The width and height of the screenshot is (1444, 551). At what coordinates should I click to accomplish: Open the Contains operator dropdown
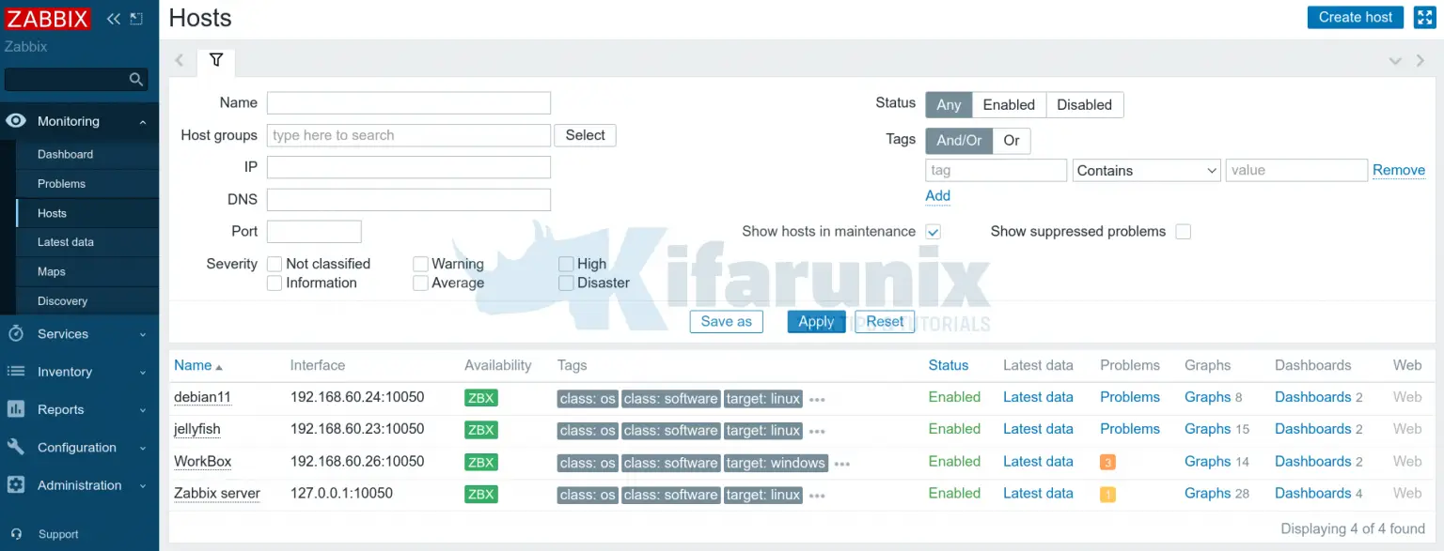1146,170
